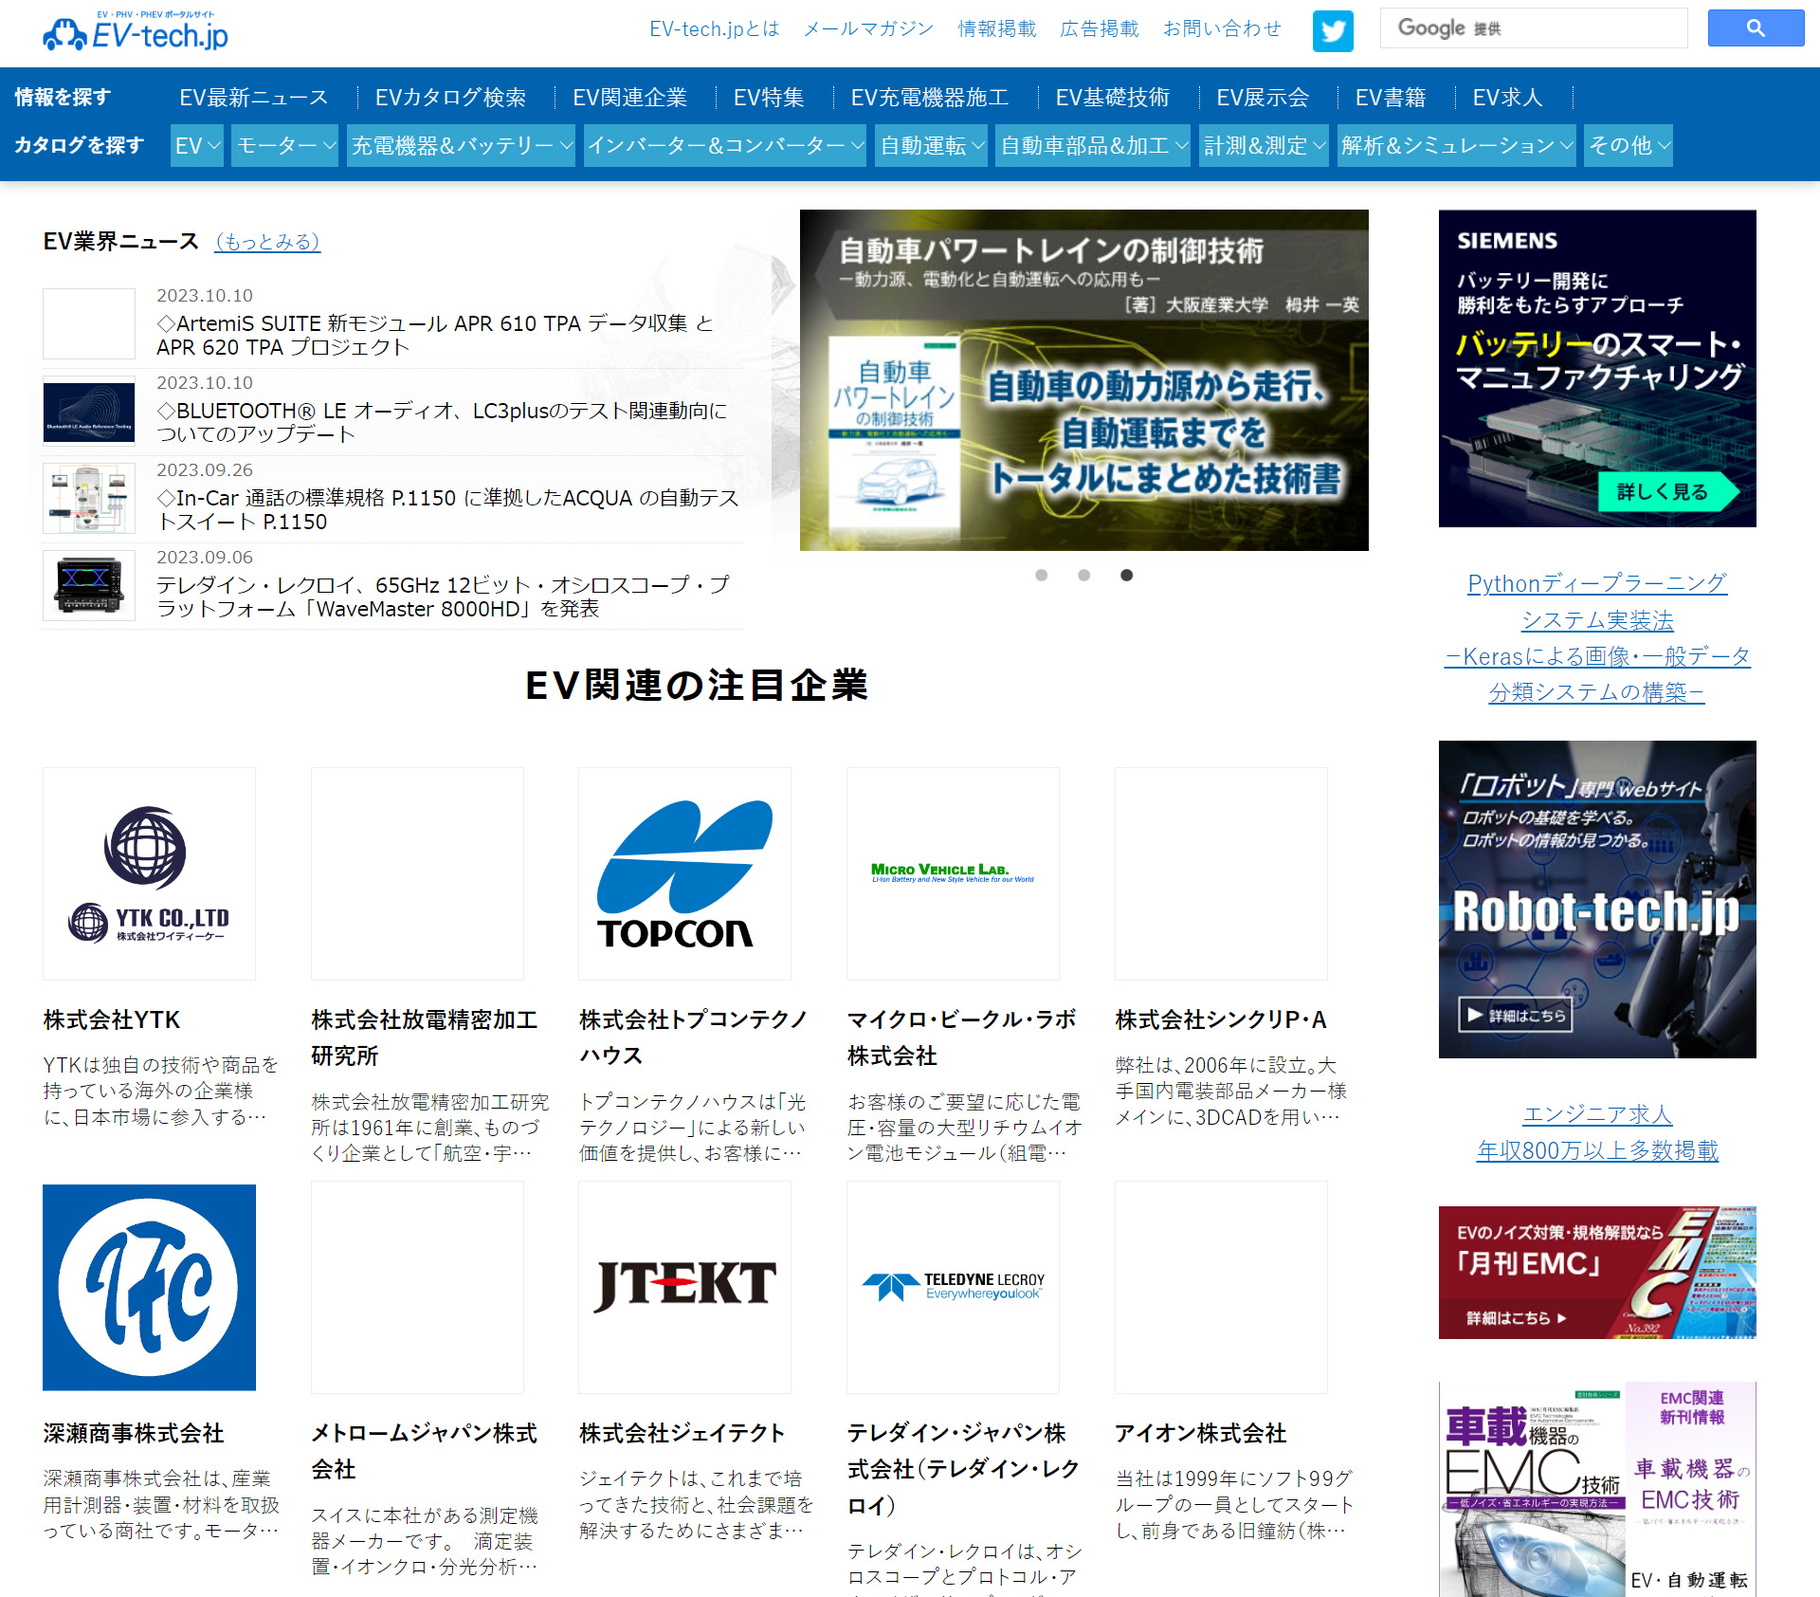Open the TOPCON company logo

[x=684, y=873]
